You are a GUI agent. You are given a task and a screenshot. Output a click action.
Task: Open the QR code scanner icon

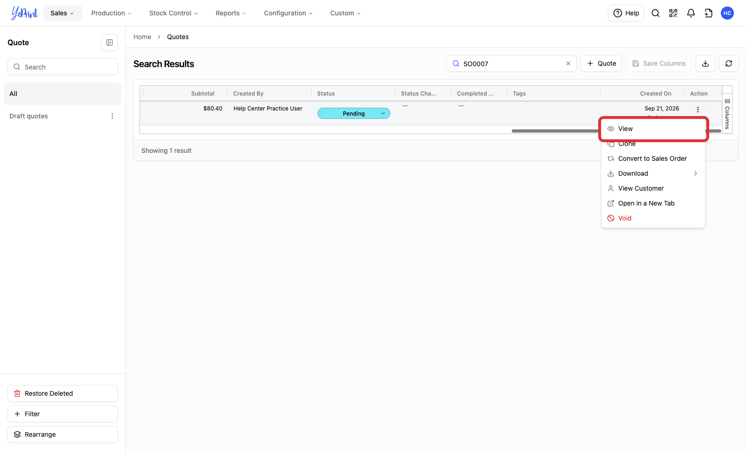[673, 13]
